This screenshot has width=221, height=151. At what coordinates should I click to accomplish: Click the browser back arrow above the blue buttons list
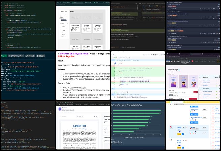tap(167, 104)
